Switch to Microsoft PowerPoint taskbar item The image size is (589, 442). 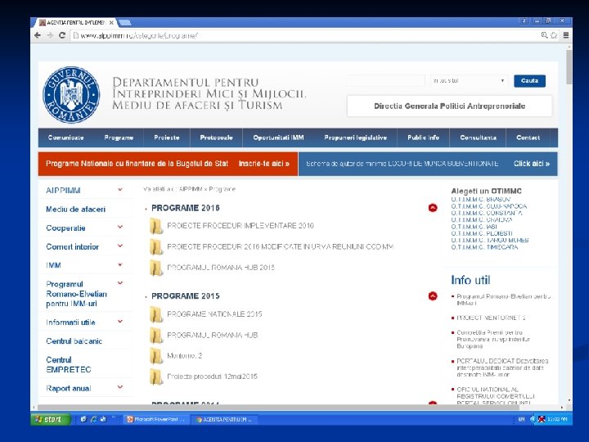tap(156, 419)
